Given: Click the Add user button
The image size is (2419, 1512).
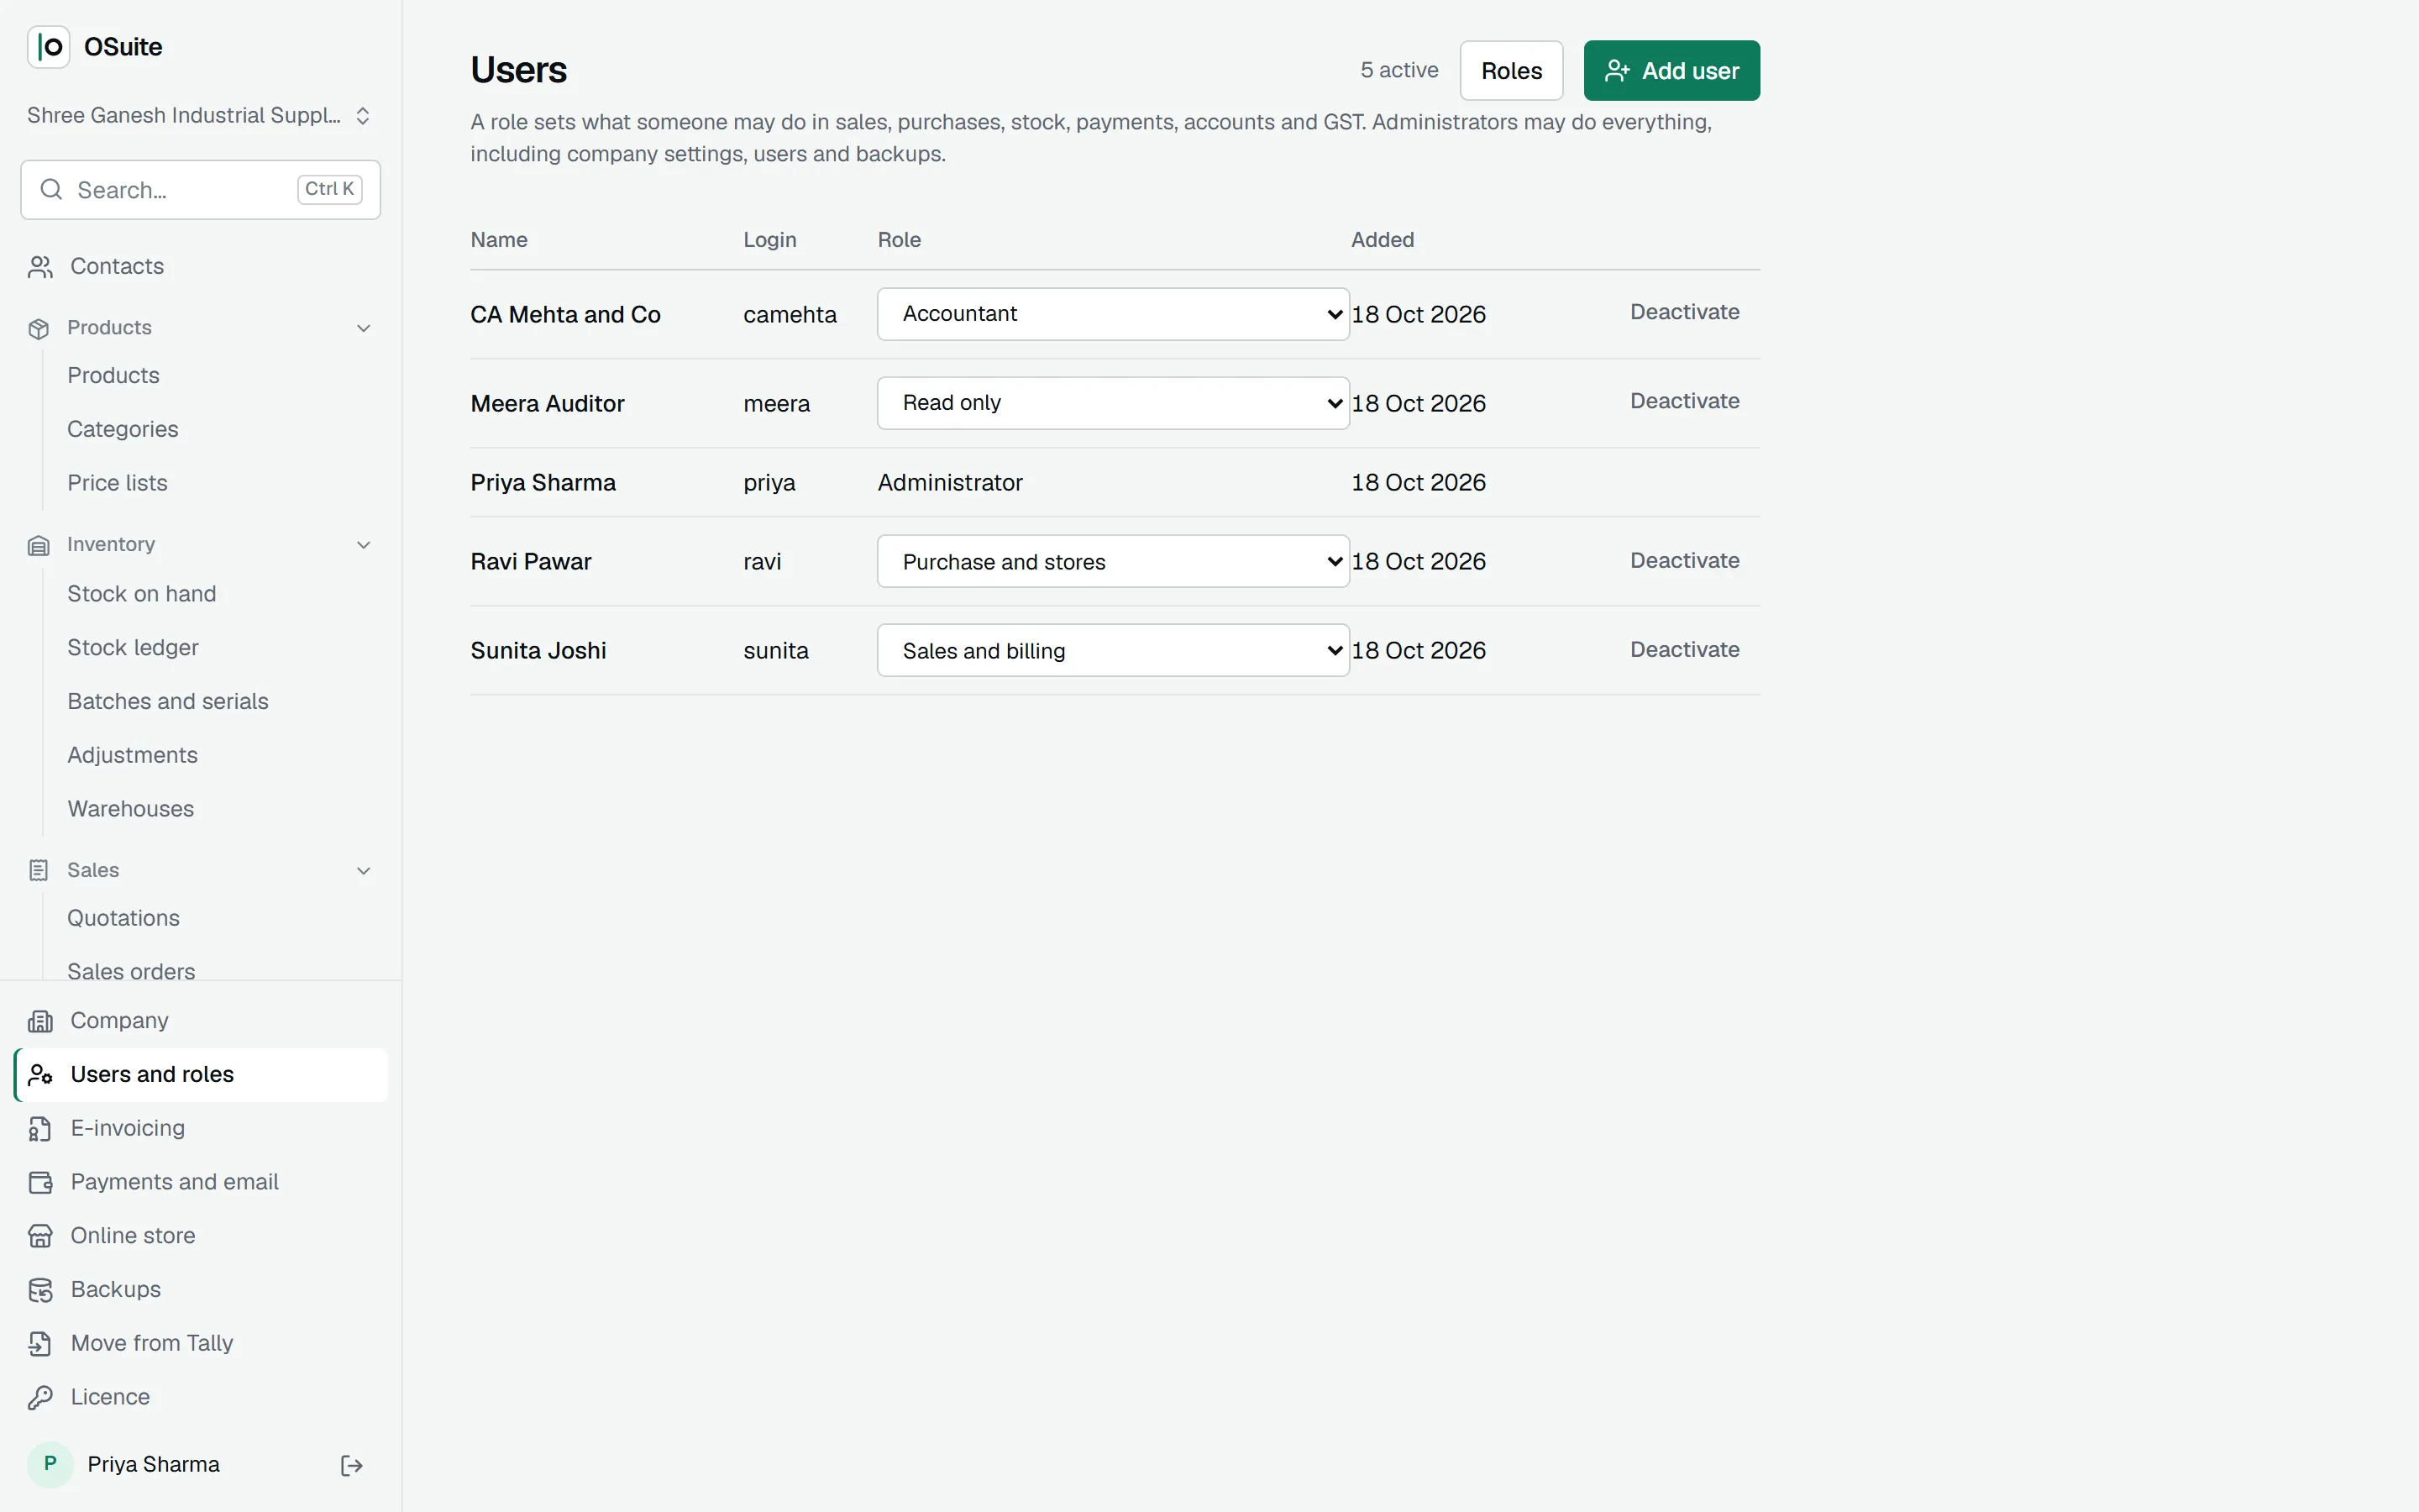Looking at the screenshot, I should pos(1671,71).
